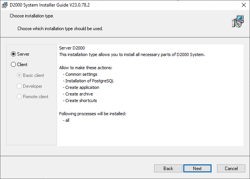
Task: Go to the previous step with Back
Action: coord(168,169)
